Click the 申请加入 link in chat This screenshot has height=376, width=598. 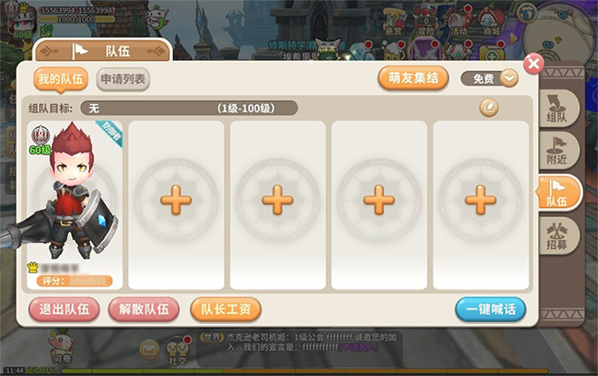(x=358, y=347)
